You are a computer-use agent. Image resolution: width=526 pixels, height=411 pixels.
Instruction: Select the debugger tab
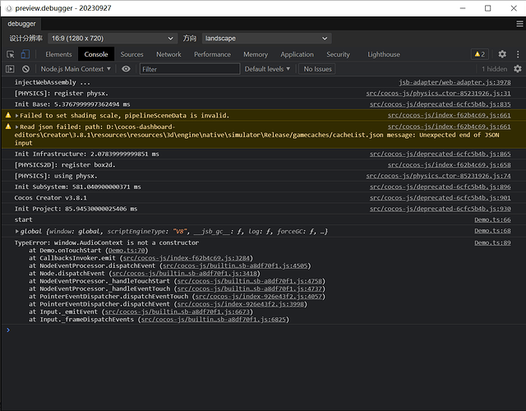click(21, 24)
